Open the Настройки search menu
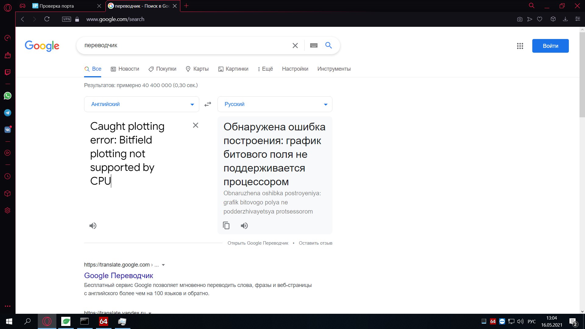 (x=295, y=69)
